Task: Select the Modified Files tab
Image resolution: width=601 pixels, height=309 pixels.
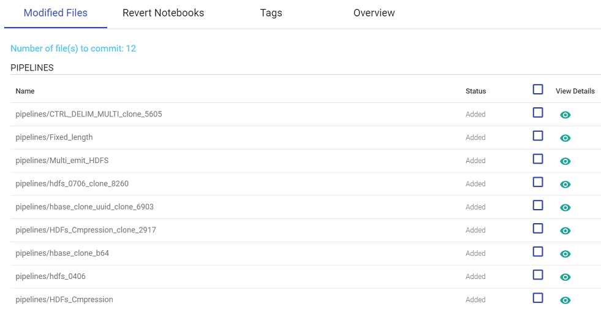Action: pyautogui.click(x=56, y=13)
